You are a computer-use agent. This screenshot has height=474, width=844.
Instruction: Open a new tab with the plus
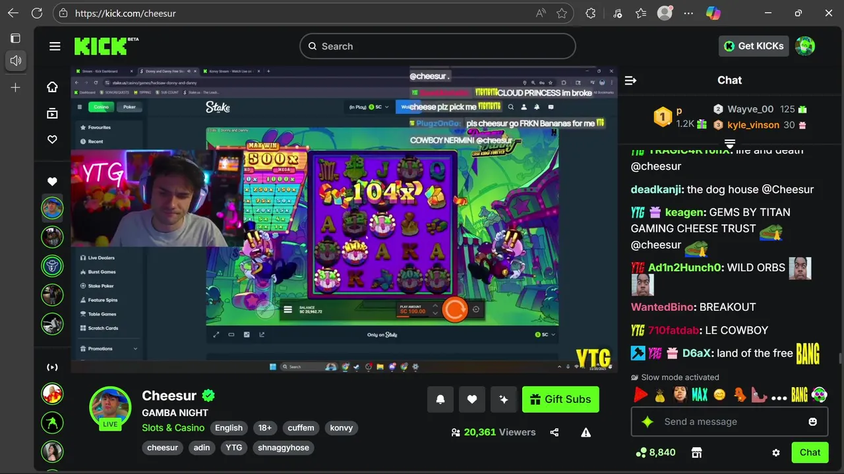(x=16, y=88)
